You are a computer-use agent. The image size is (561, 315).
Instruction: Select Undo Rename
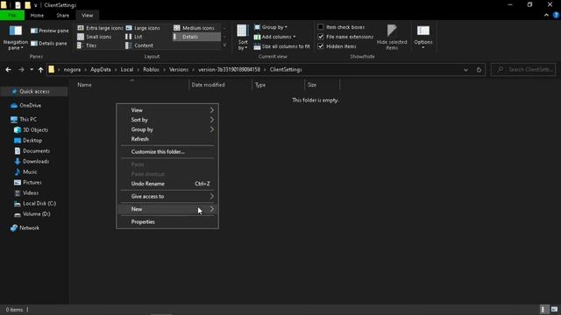tap(167, 184)
